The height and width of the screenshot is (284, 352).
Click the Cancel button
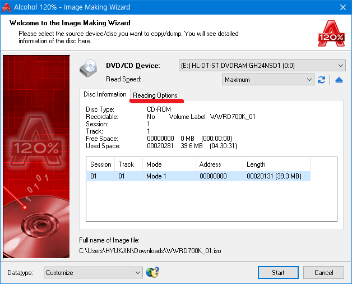click(x=323, y=273)
